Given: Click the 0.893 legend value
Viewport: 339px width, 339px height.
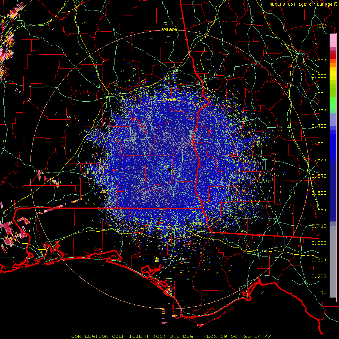Looking at the screenshot, I should click(319, 76).
